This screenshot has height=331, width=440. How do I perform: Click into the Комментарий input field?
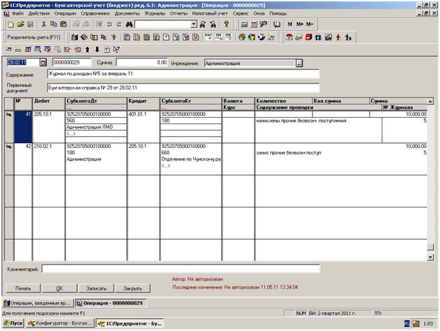pyautogui.click(x=180, y=269)
